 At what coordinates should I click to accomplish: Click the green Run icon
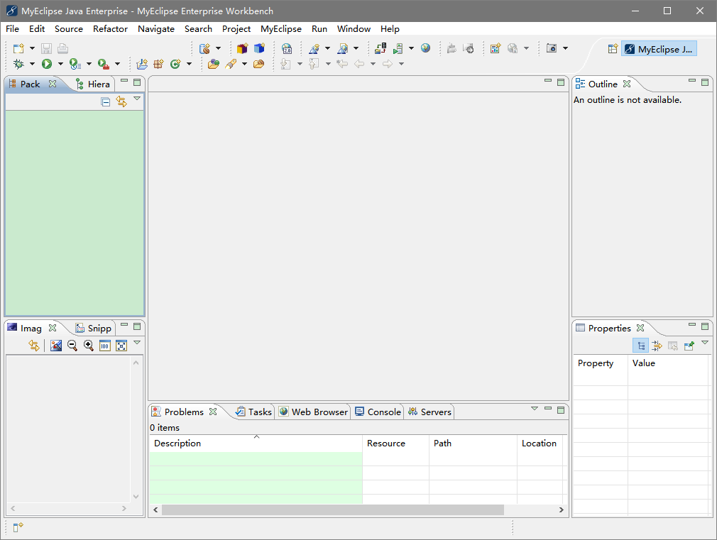pyautogui.click(x=48, y=63)
